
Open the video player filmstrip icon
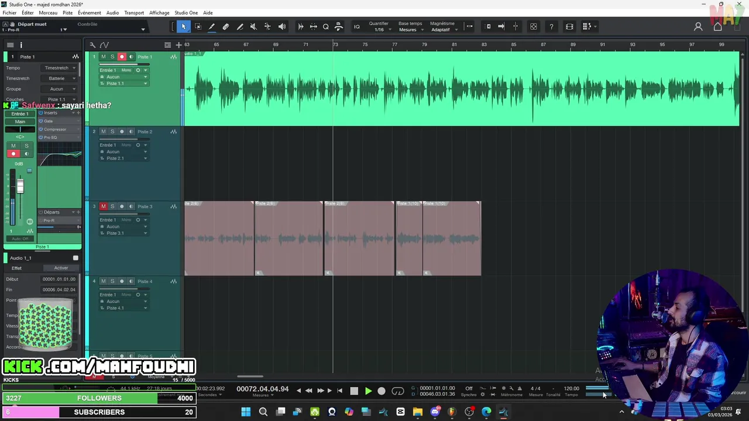pyautogui.click(x=569, y=26)
